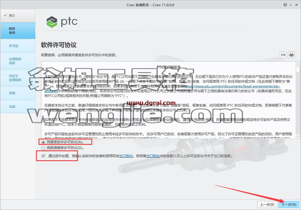Viewport: 301px width, 210px height.
Task: Go back with 上一步(B) button
Action: coord(267,205)
